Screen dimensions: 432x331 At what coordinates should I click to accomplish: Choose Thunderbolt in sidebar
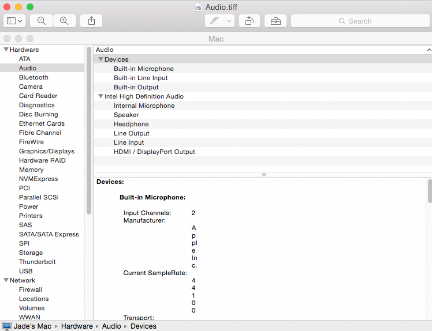pos(37,262)
